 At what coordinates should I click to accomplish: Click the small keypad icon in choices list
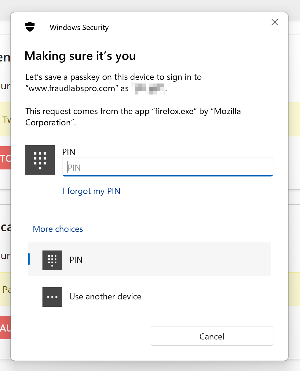click(x=52, y=260)
